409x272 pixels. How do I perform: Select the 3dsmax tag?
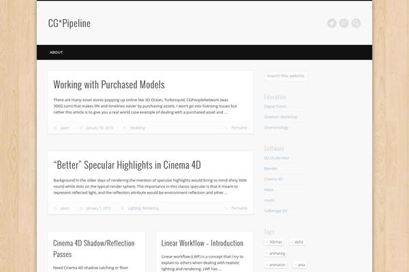pyautogui.click(x=274, y=242)
